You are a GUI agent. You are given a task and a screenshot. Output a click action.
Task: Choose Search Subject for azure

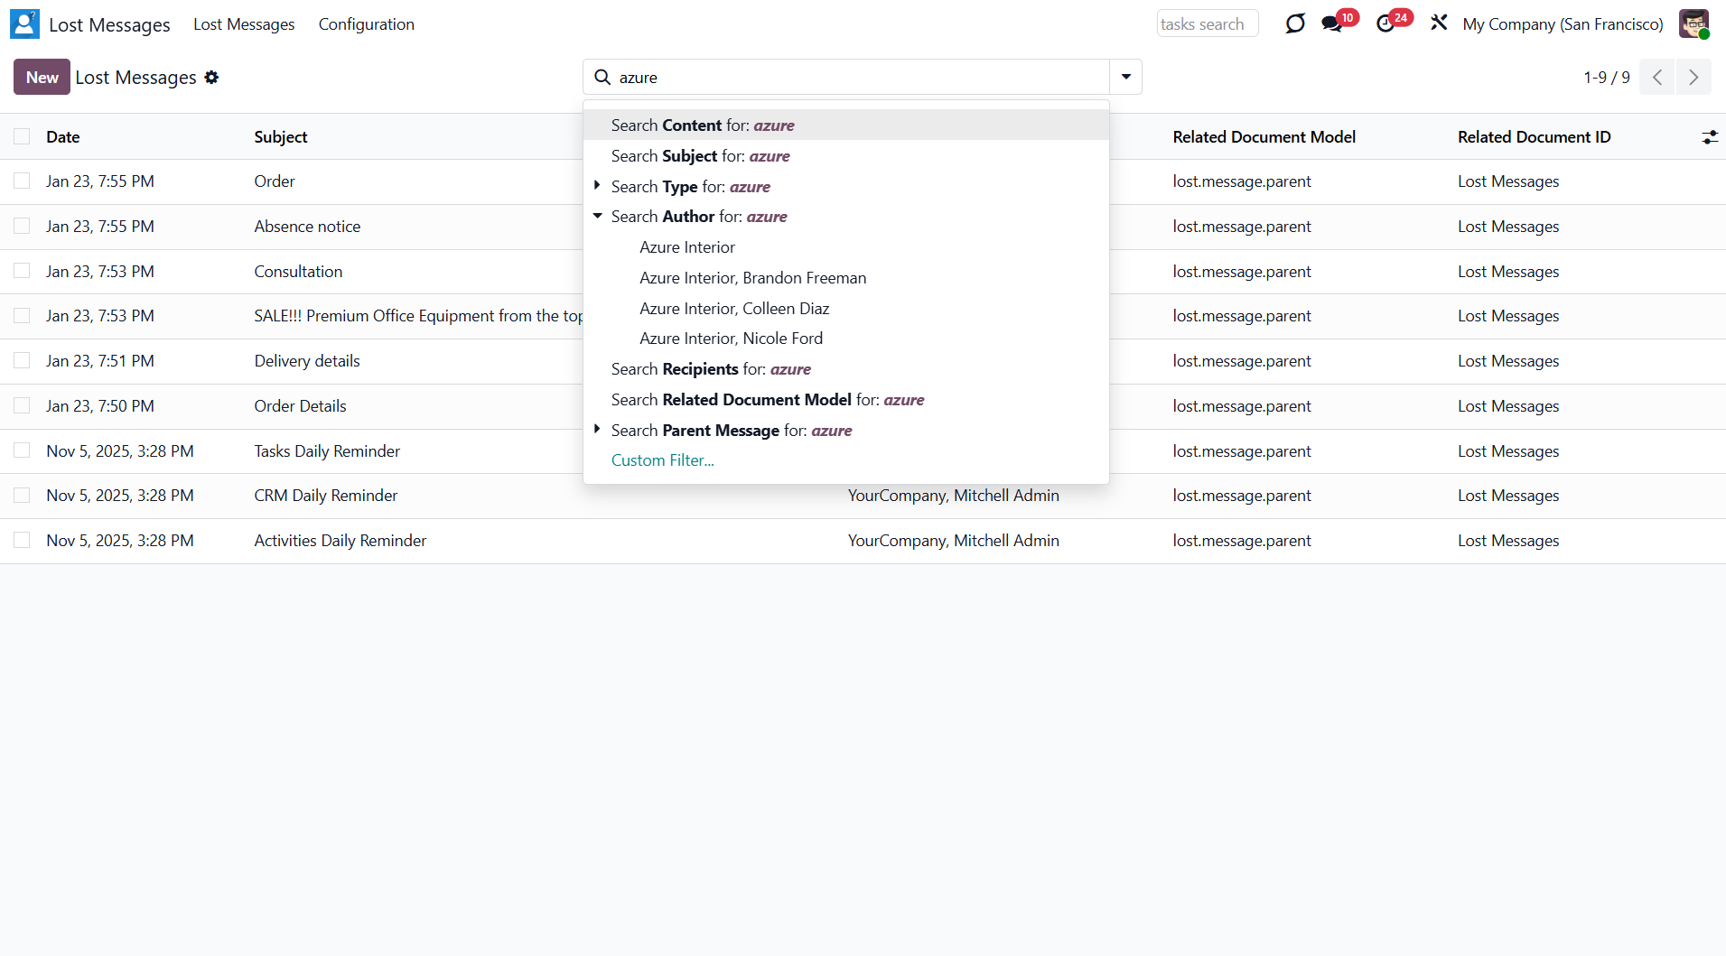pos(700,156)
